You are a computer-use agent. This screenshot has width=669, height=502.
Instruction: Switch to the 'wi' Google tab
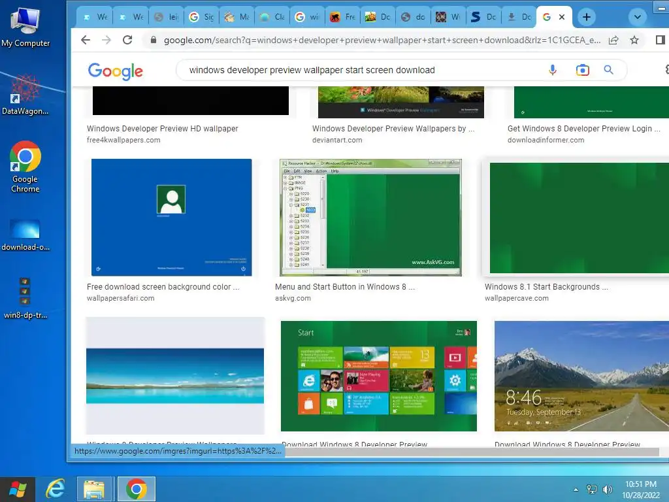(x=308, y=17)
